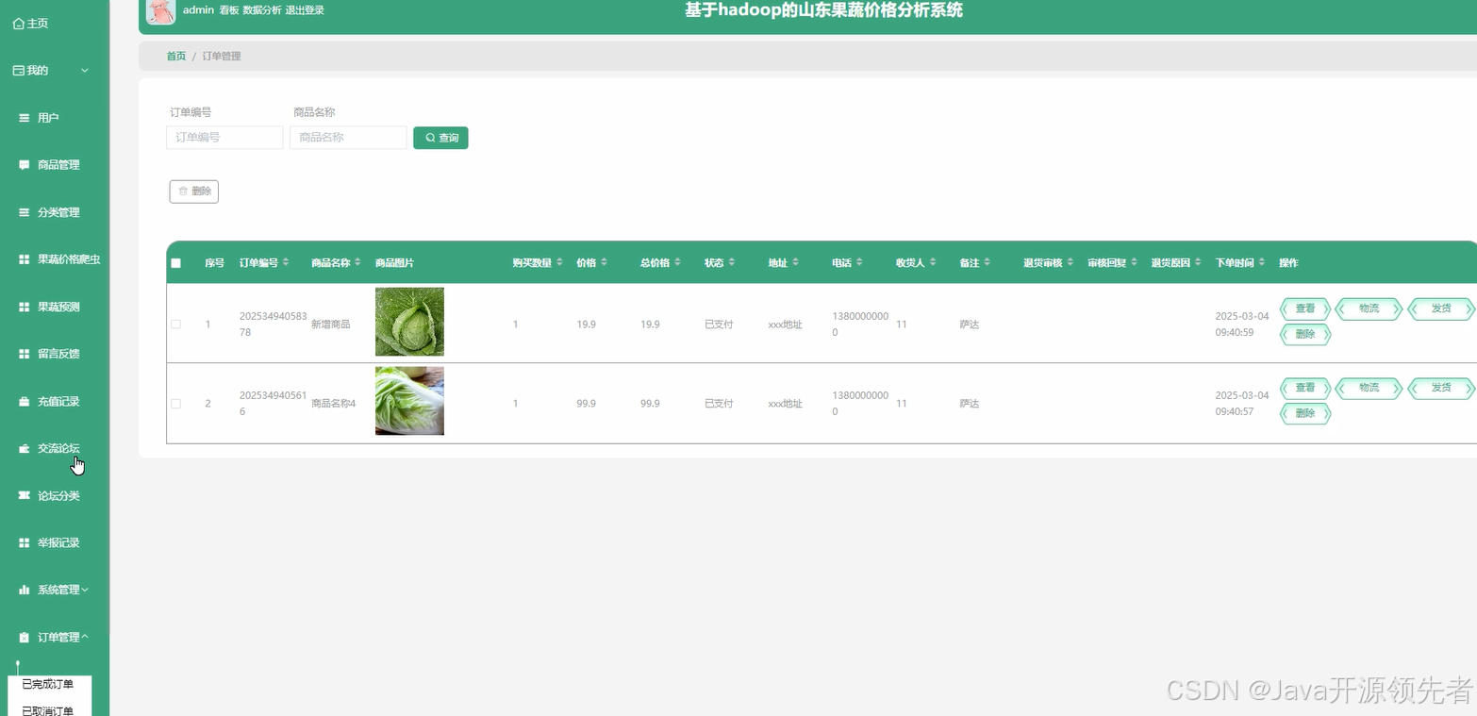Image resolution: width=1477 pixels, height=716 pixels.
Task: Click the green 查询 search button
Action: click(440, 138)
